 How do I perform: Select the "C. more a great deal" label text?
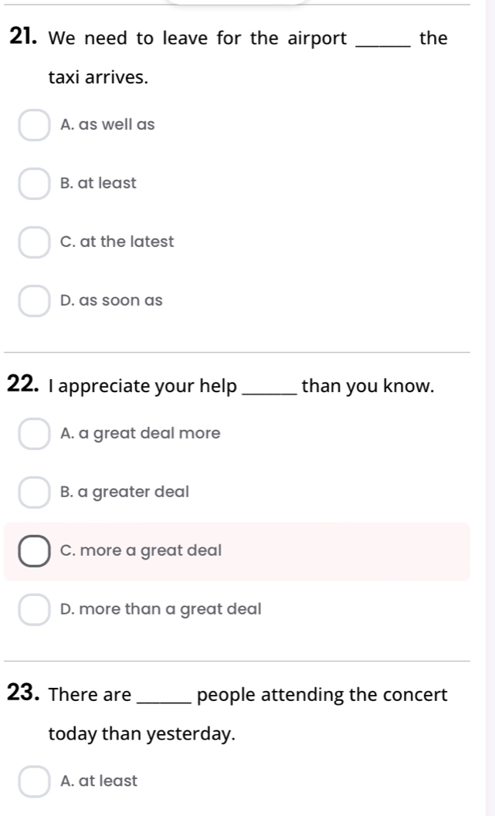pos(141,550)
